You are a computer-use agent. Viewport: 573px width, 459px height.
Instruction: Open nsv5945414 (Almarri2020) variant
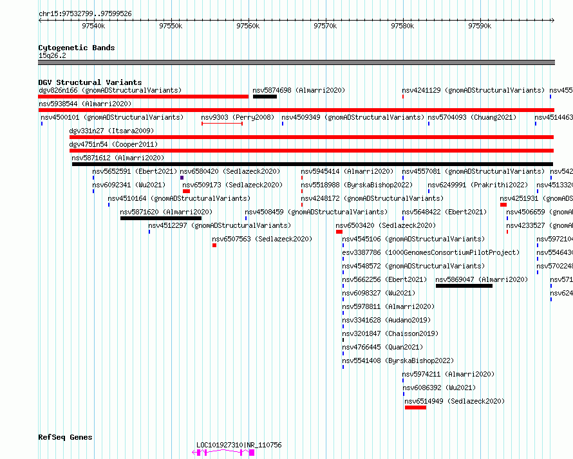pos(347,171)
